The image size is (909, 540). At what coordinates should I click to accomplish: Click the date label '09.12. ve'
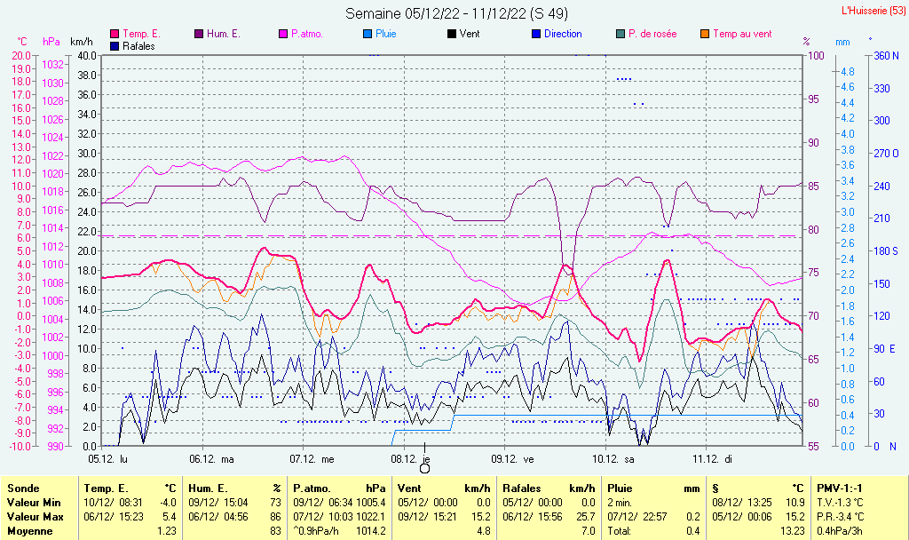(x=512, y=459)
